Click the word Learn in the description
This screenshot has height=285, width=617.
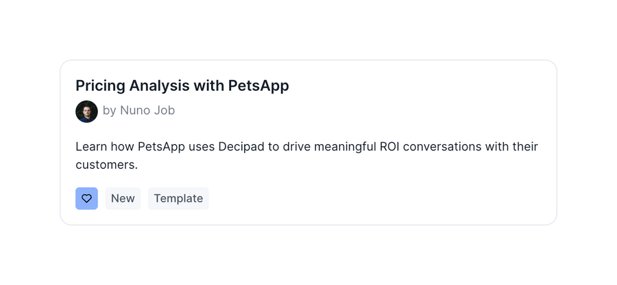point(90,147)
